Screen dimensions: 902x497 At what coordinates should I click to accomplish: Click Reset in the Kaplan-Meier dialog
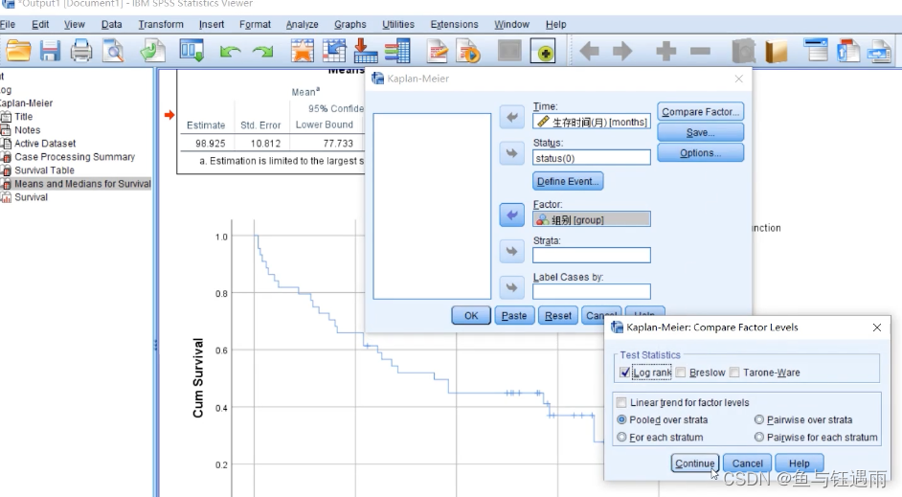coord(558,315)
